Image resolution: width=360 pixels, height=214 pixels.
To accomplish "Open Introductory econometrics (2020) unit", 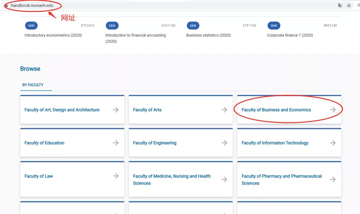I will click(x=53, y=35).
